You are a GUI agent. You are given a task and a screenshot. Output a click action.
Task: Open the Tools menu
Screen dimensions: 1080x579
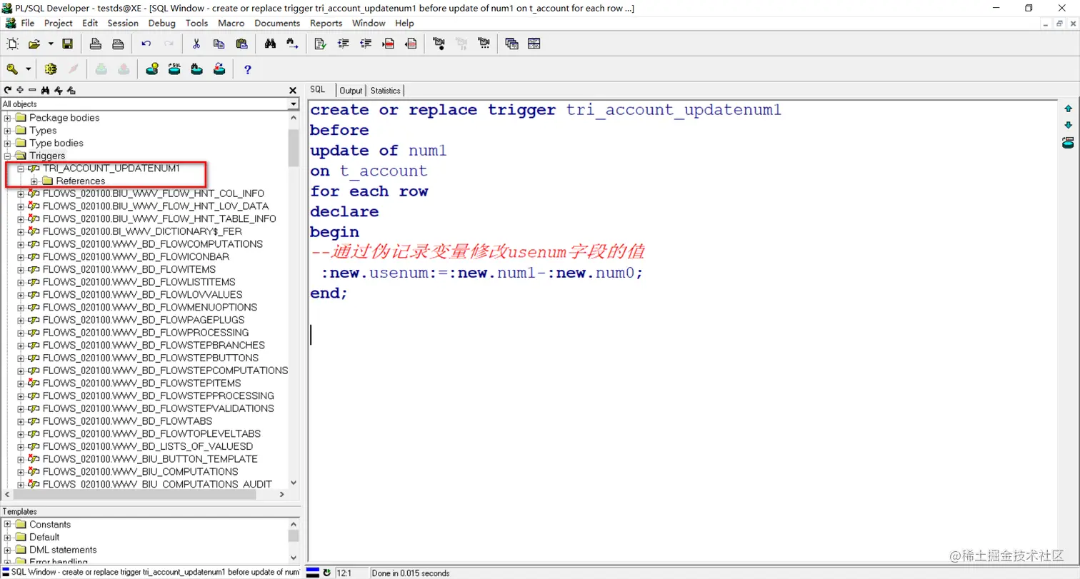[x=196, y=23]
